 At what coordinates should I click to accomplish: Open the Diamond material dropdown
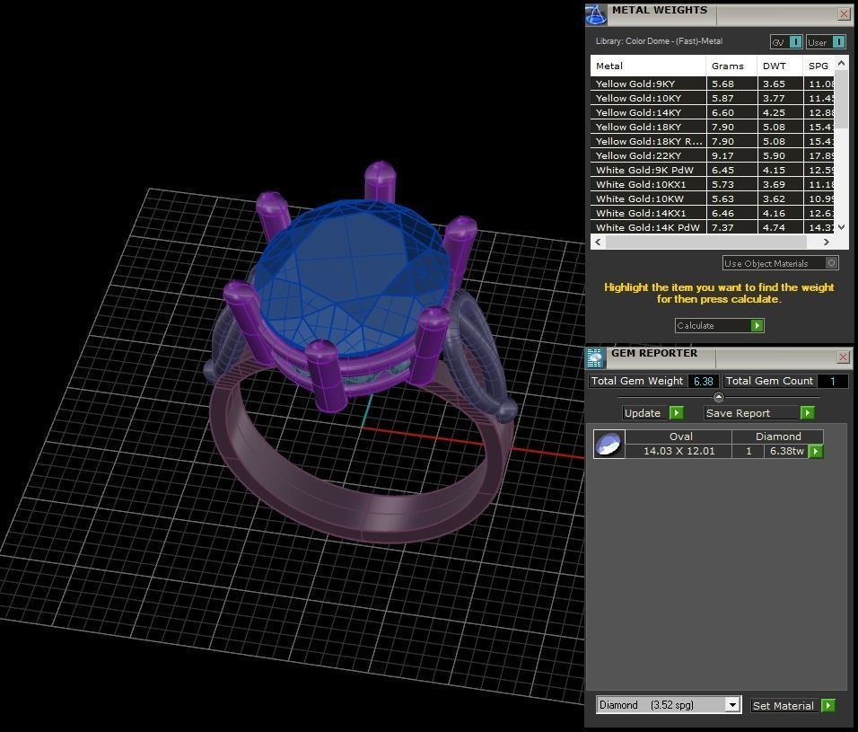tap(732, 705)
